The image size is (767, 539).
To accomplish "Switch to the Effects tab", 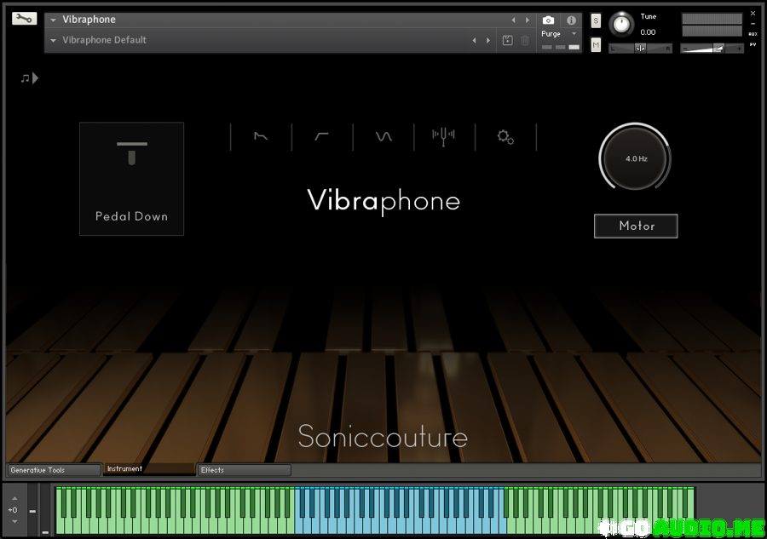I will tap(244, 470).
